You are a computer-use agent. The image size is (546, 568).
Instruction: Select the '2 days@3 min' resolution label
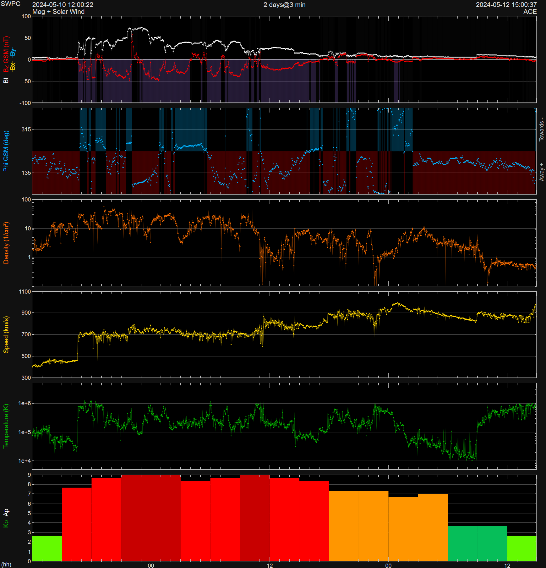point(284,5)
